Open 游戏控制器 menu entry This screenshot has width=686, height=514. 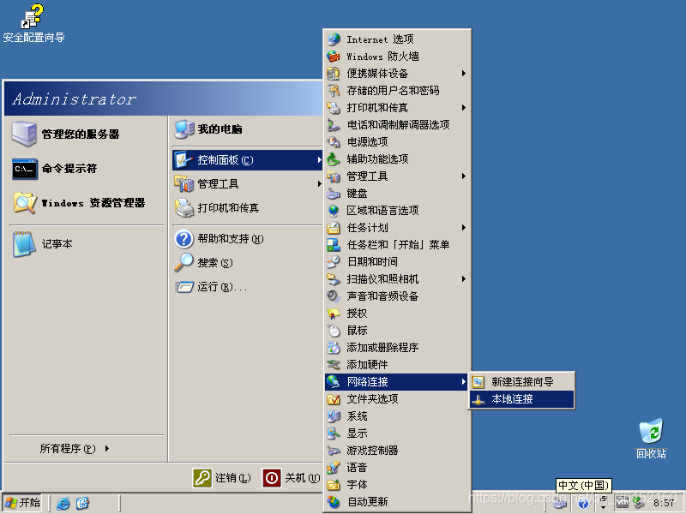pos(397,451)
